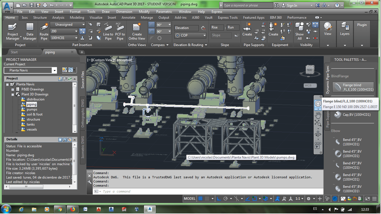The image size is (381, 214).
Task: Select the pumps drawing in project tree
Action: (x=32, y=109)
